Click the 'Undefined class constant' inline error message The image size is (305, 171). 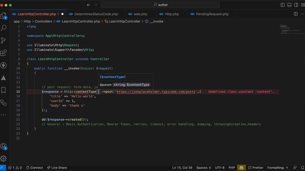(x=241, y=92)
